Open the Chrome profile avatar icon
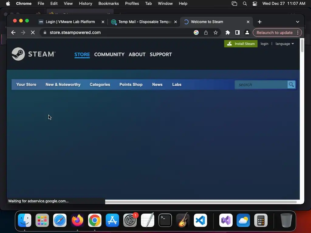Viewport: 311px width, 233px height. [x=247, y=32]
